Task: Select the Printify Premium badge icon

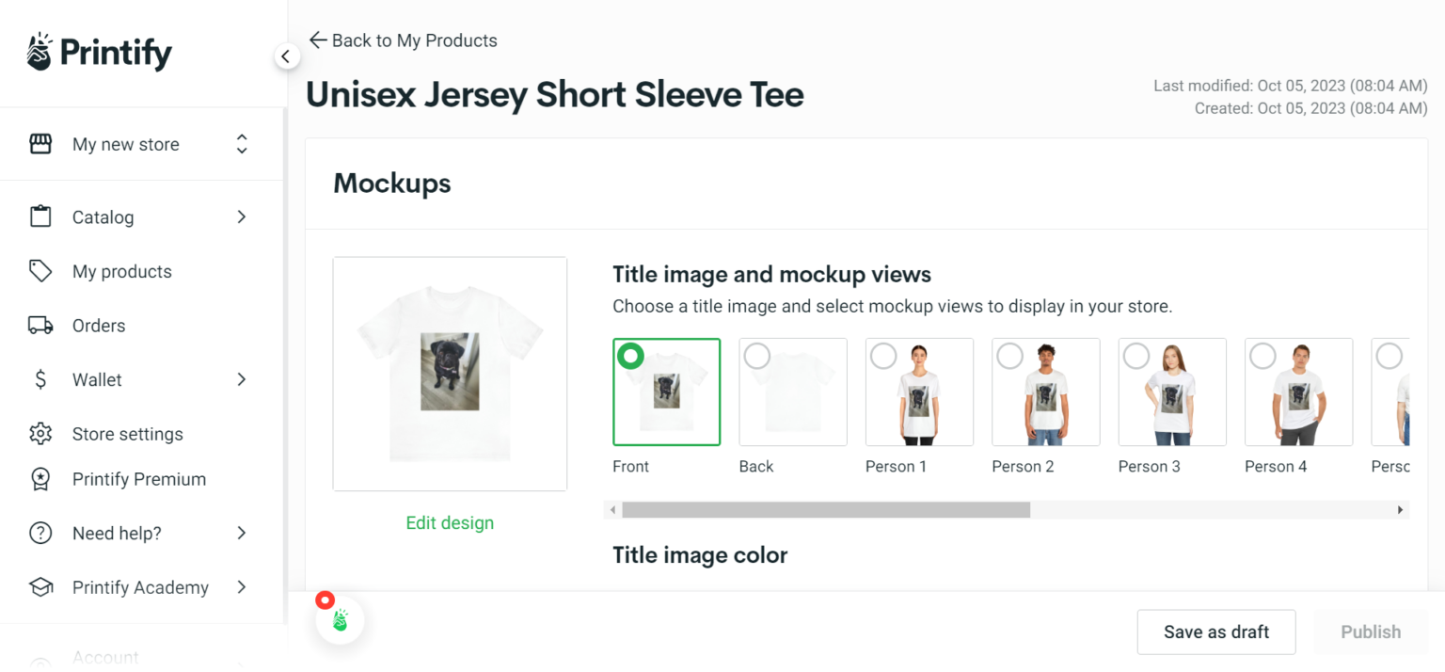Action: pos(40,479)
